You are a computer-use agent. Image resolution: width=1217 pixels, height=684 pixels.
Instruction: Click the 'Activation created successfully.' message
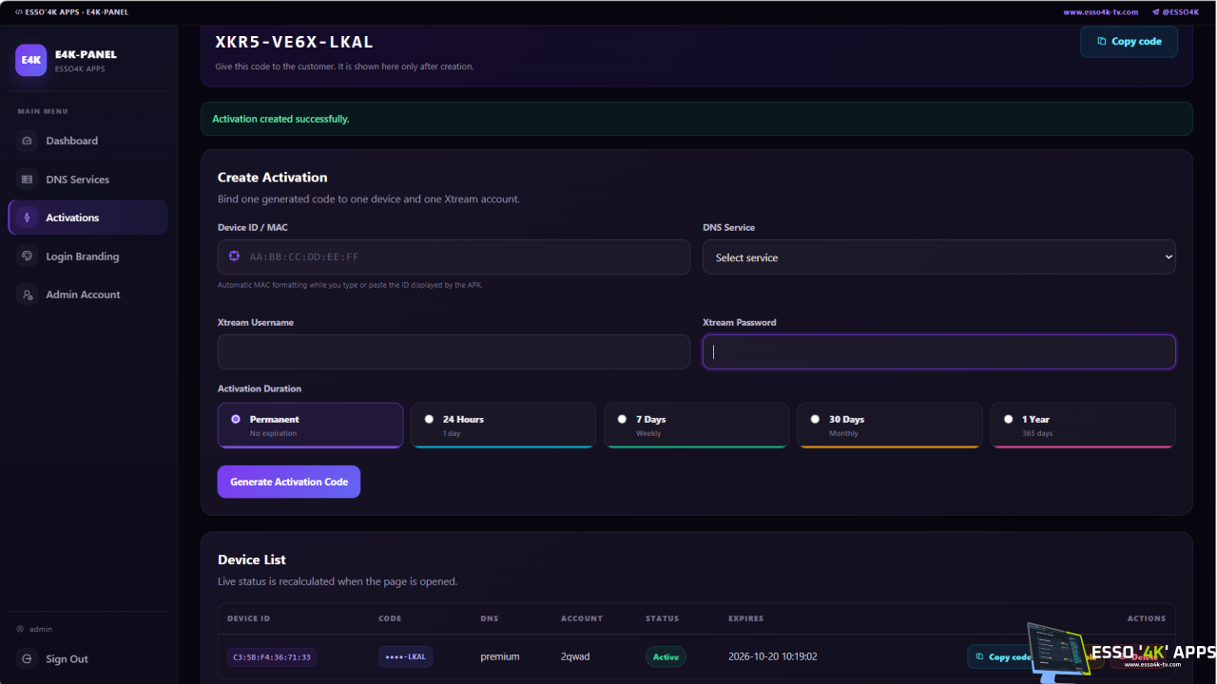[280, 119]
